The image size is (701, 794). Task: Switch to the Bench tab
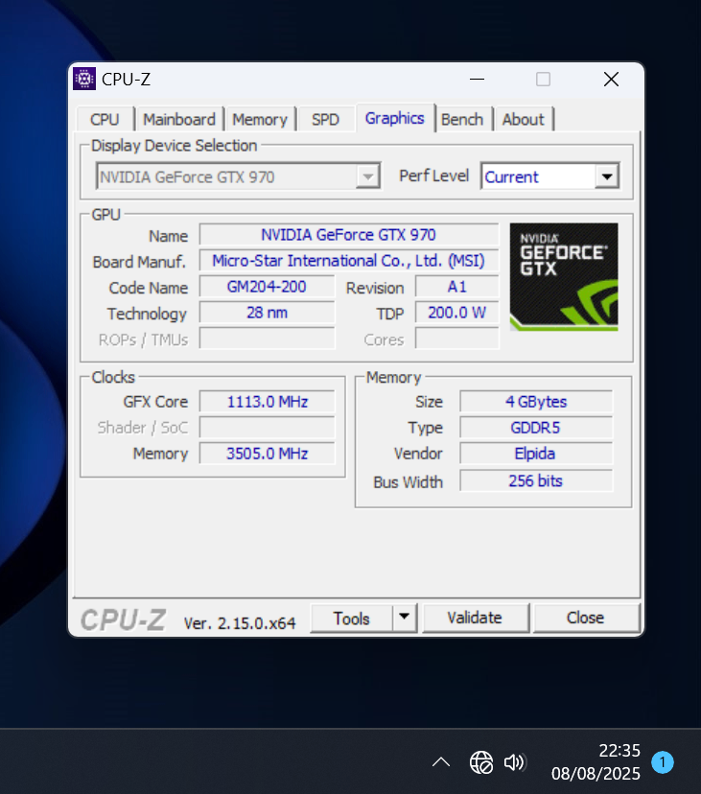(x=462, y=120)
